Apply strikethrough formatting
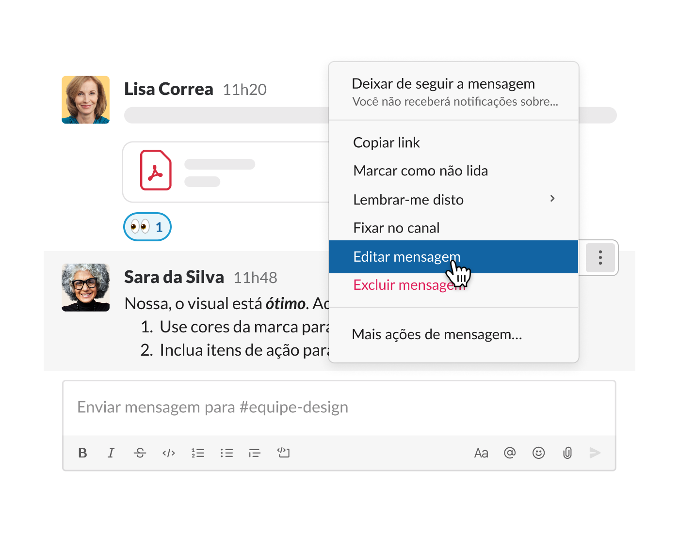 140,453
